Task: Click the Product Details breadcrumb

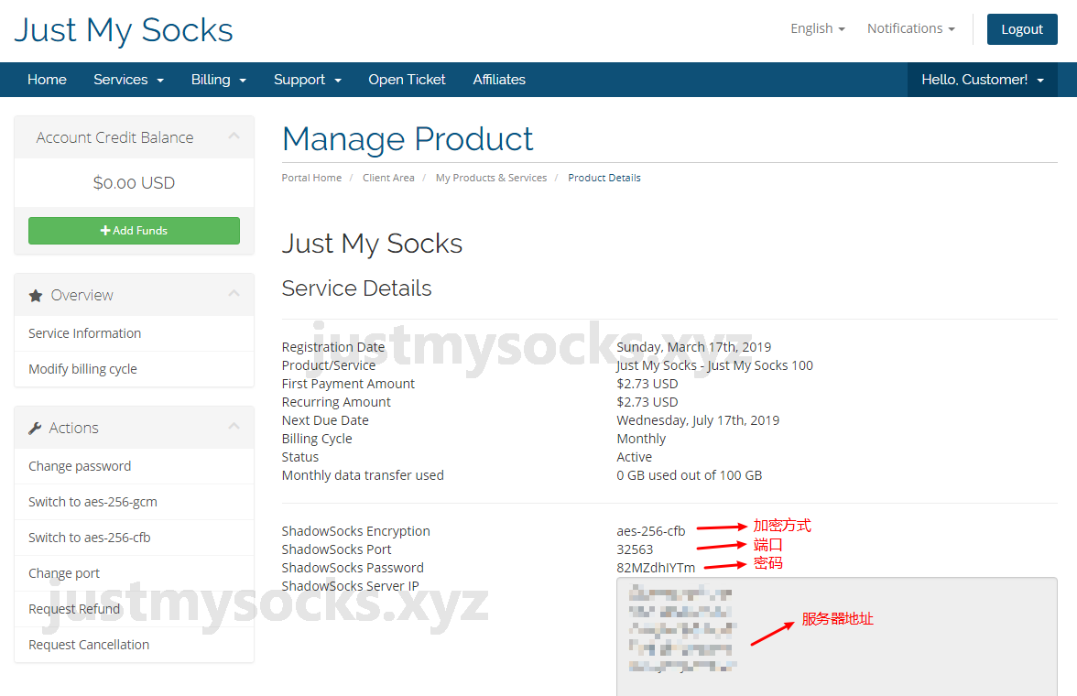Action: [604, 178]
